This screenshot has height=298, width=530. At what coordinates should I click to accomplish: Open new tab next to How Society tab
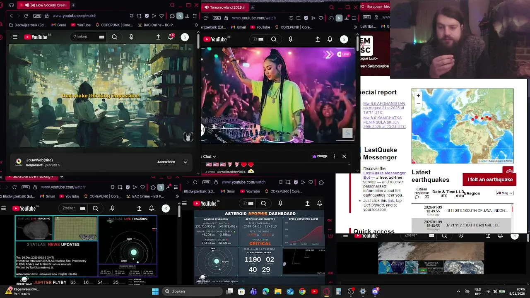click(73, 5)
